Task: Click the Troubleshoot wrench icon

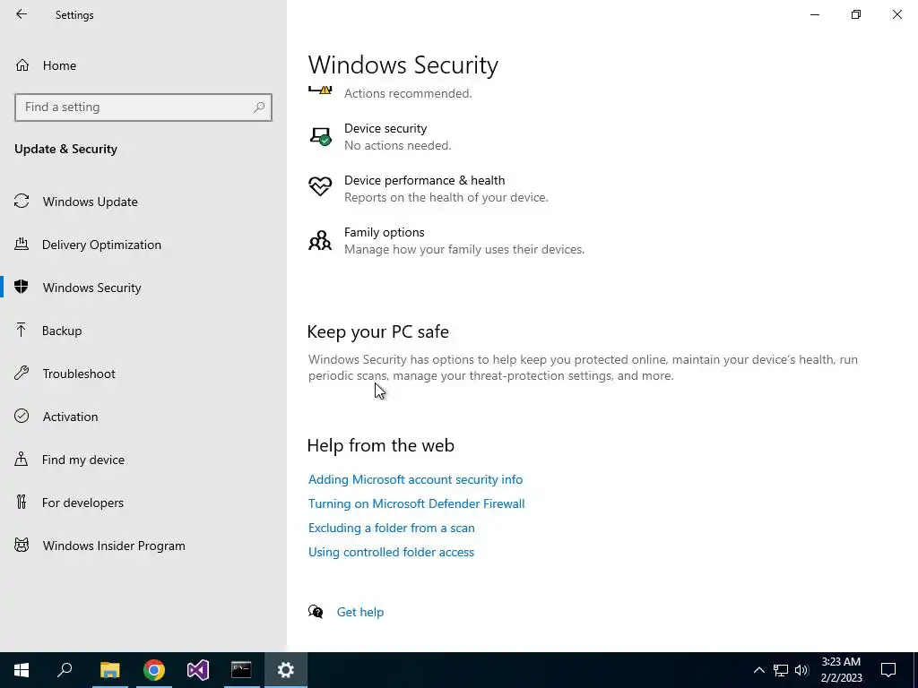Action: pos(22,373)
